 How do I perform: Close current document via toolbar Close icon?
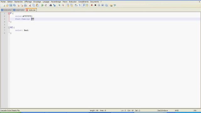click(18, 5)
